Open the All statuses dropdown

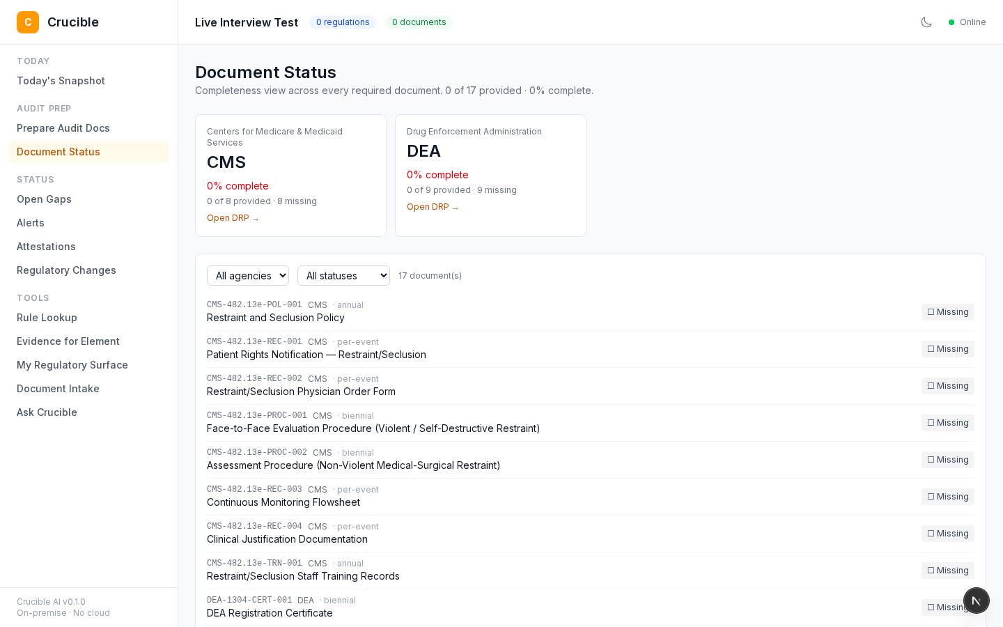tap(343, 275)
